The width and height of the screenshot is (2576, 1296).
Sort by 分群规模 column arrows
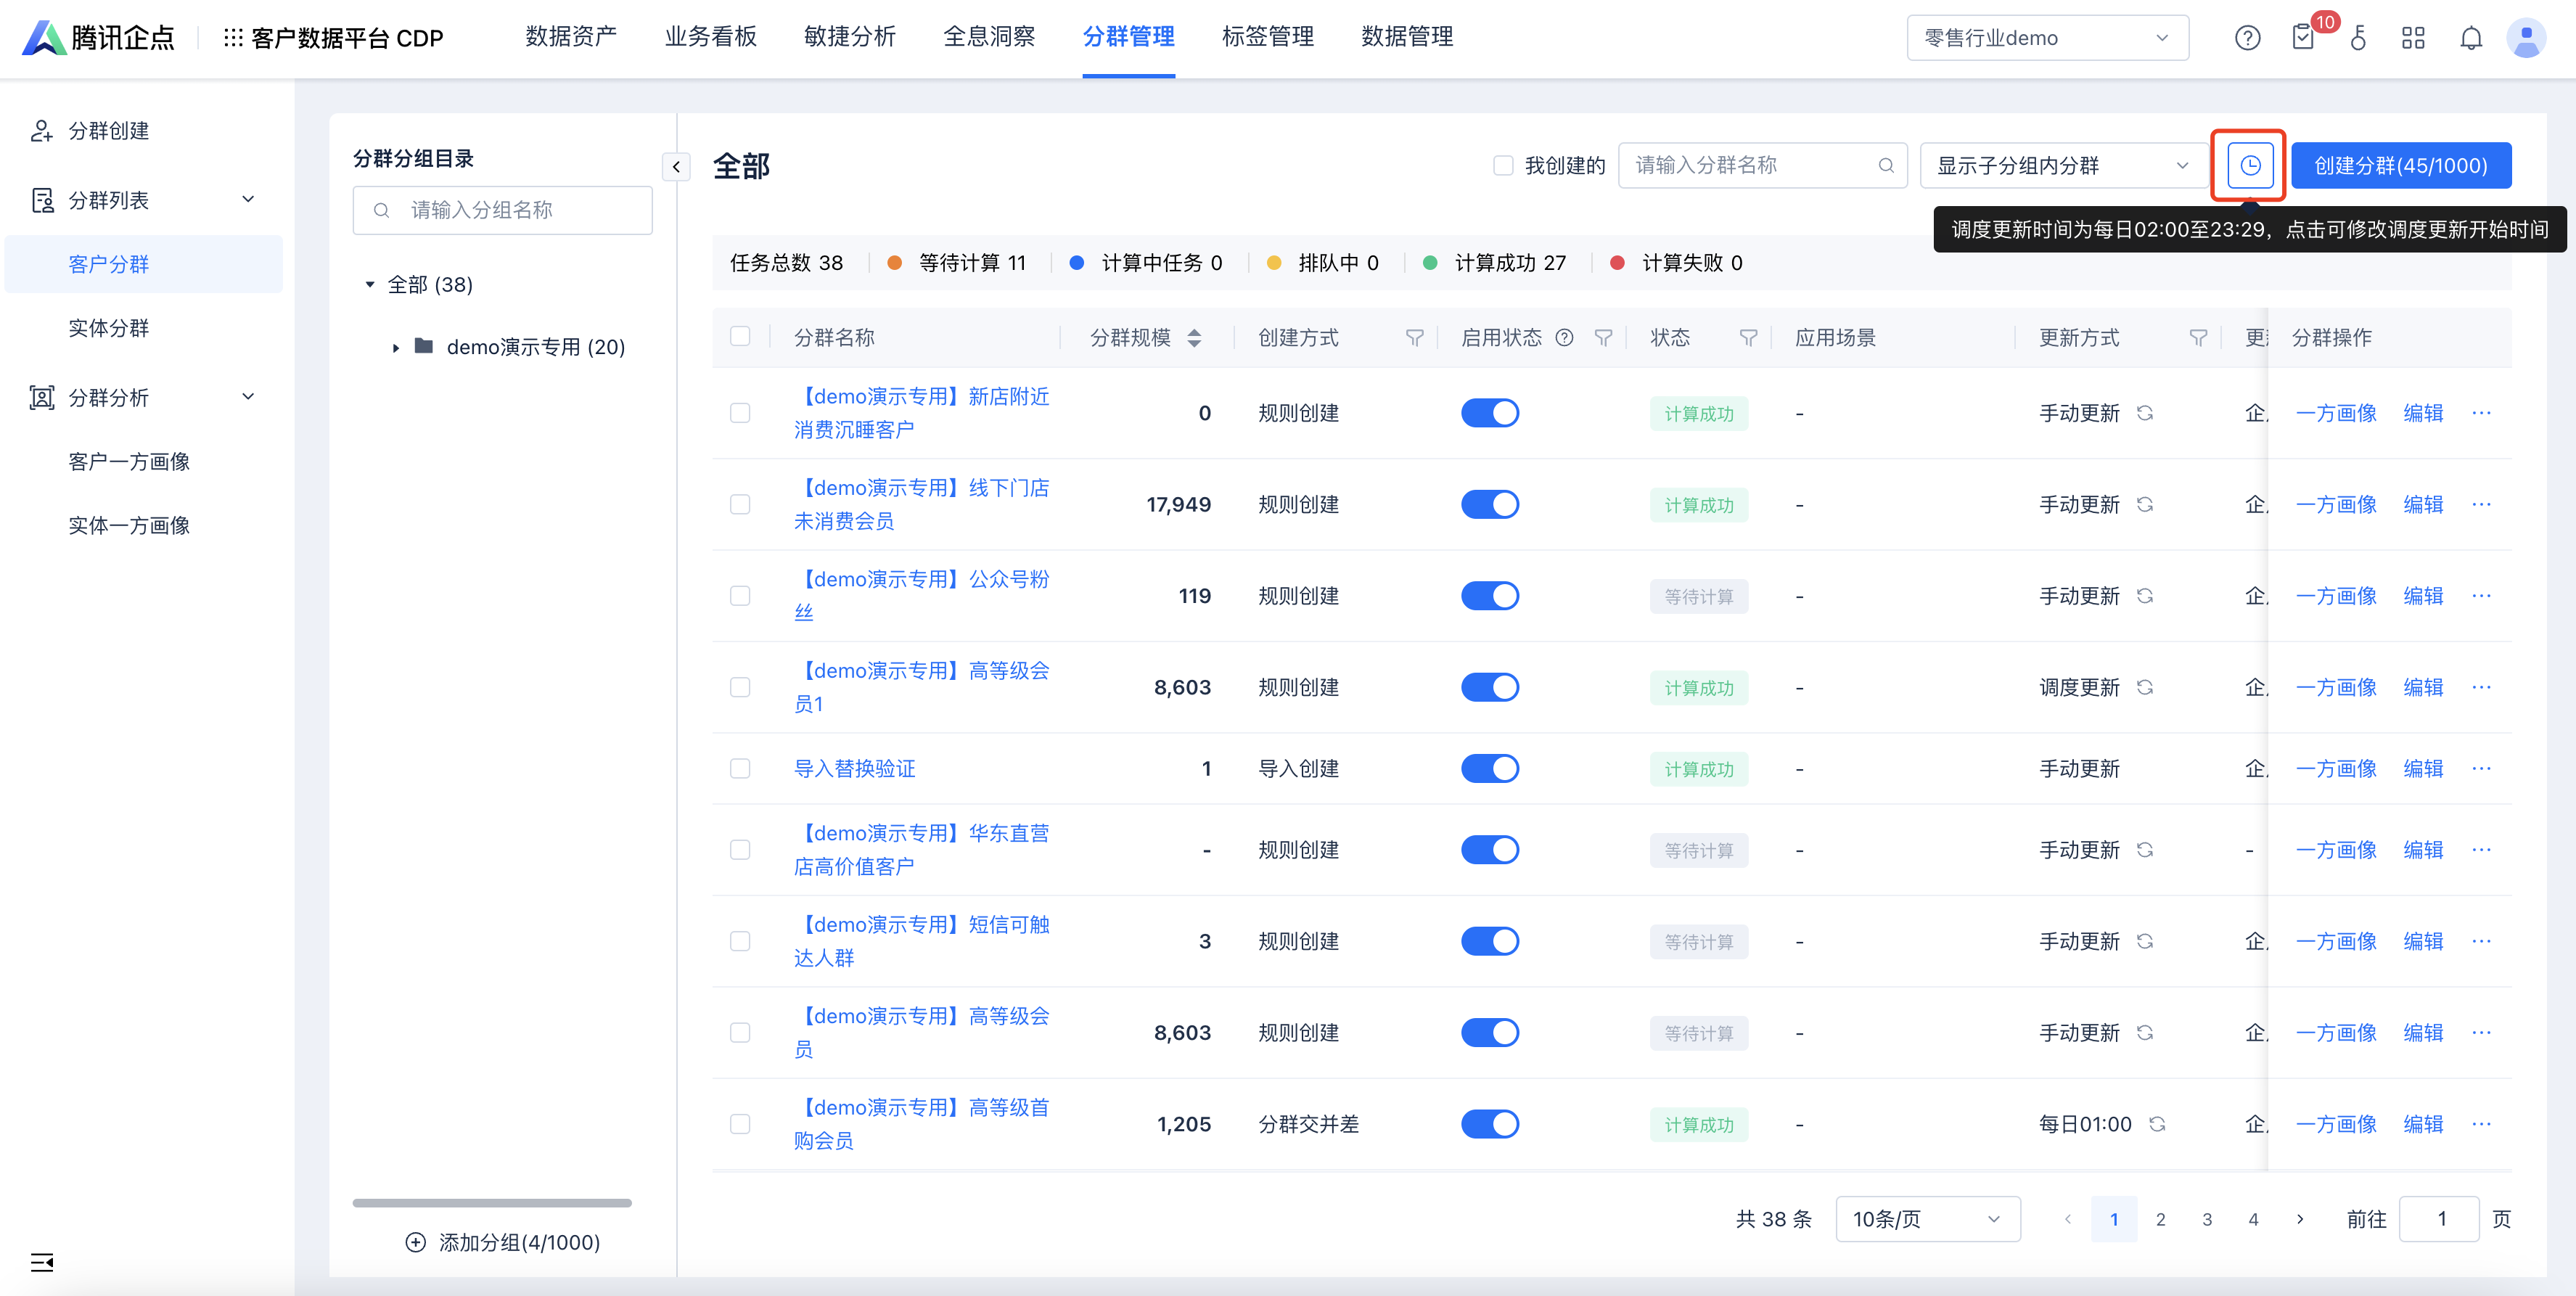[1194, 338]
